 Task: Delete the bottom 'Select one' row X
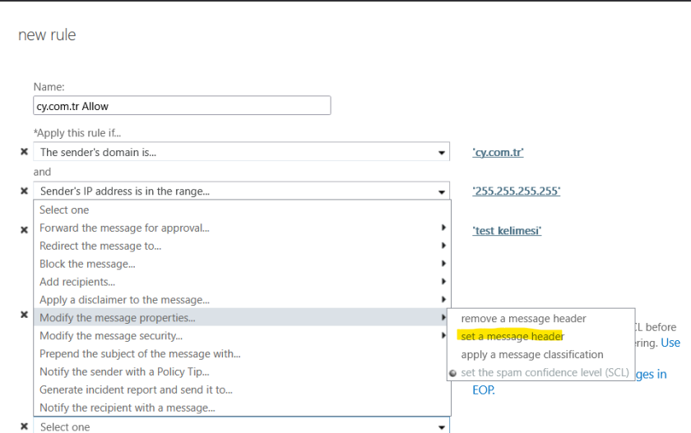24,426
